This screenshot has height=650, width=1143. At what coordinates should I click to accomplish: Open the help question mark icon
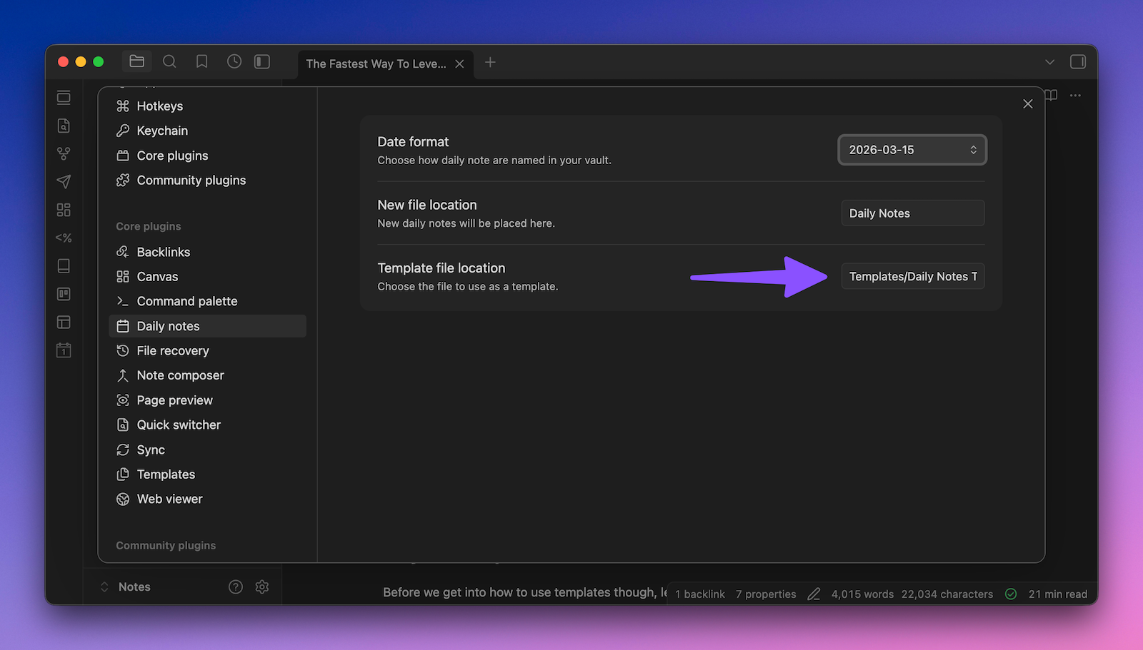click(236, 586)
